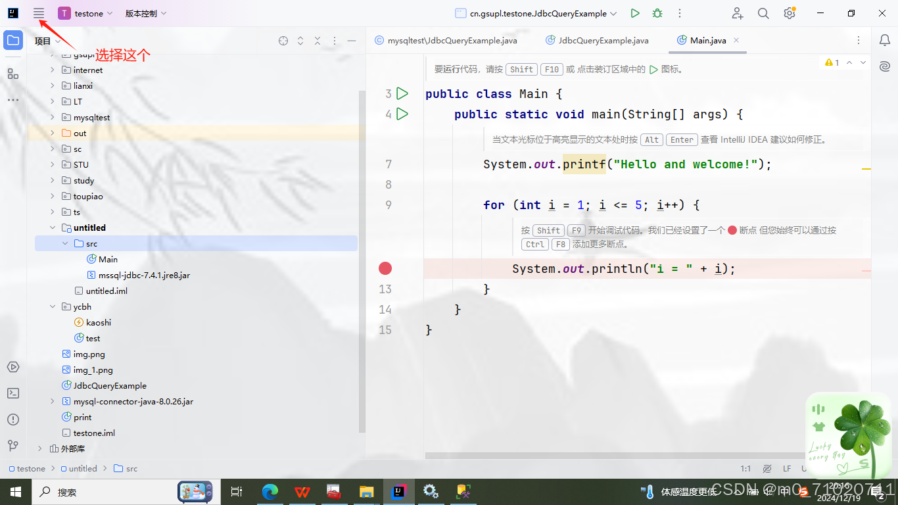Open the Structure tool window
This screenshot has height=505, width=898.
[13, 74]
